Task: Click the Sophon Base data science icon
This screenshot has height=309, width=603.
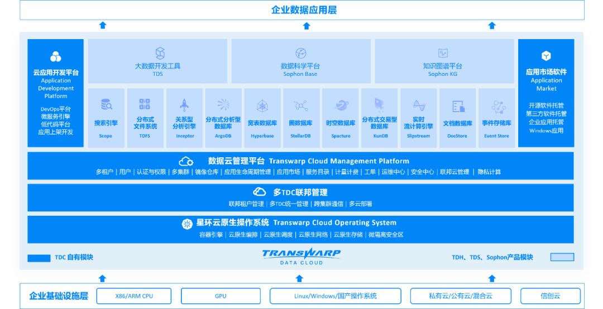Action: click(x=301, y=53)
